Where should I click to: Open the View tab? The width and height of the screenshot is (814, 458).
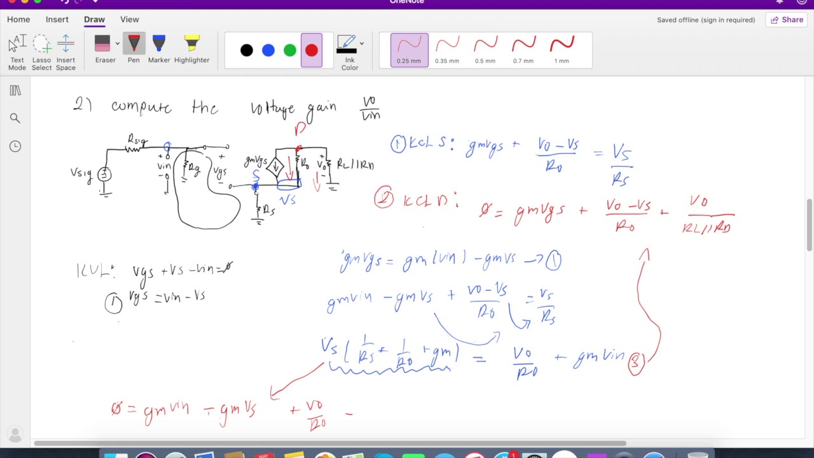130,20
